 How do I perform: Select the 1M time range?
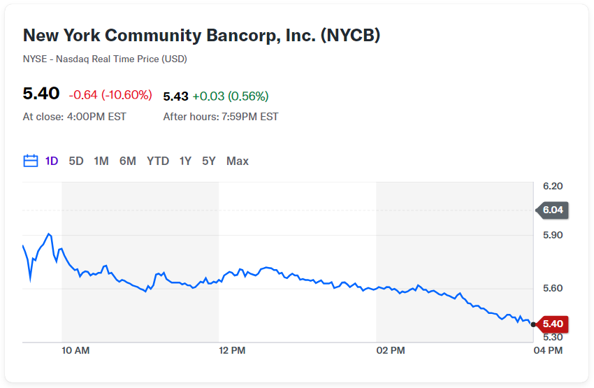click(101, 161)
